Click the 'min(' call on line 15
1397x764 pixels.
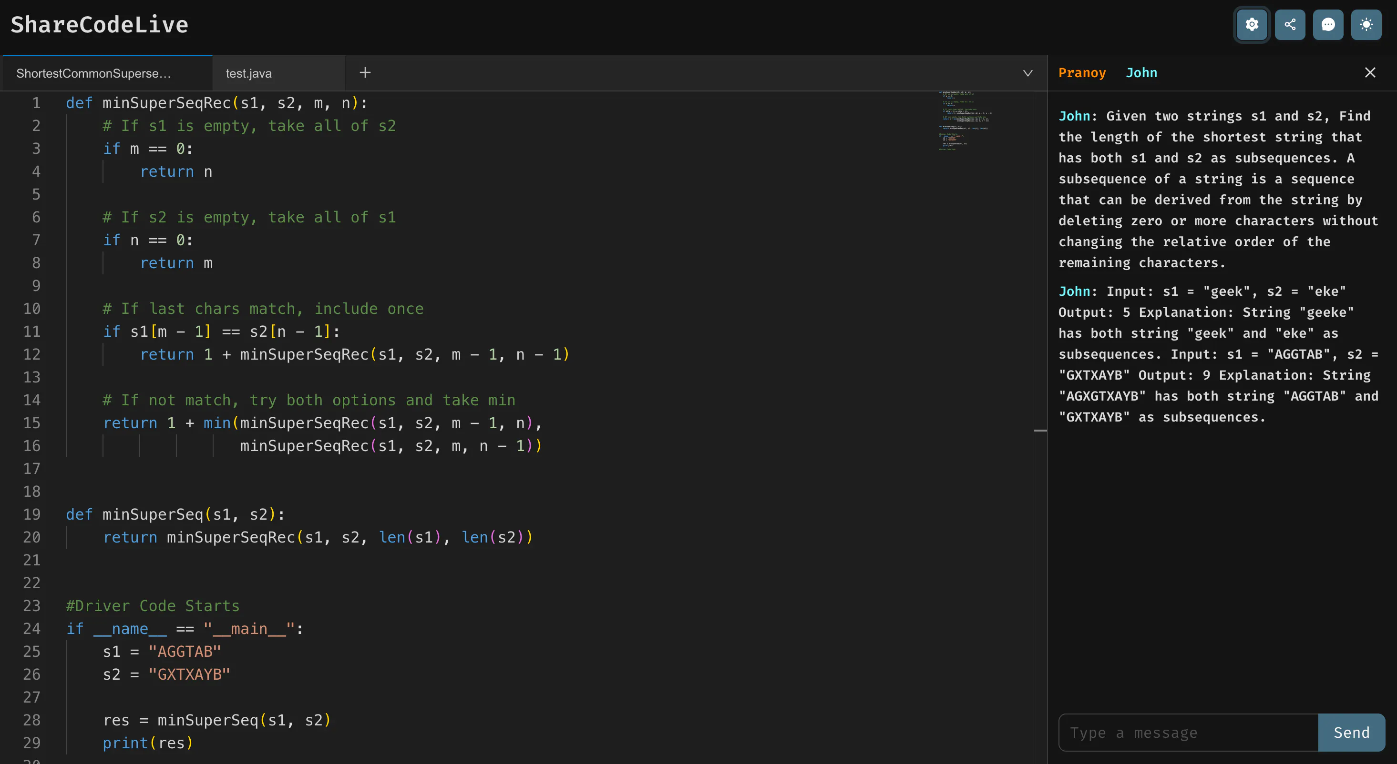coord(221,423)
